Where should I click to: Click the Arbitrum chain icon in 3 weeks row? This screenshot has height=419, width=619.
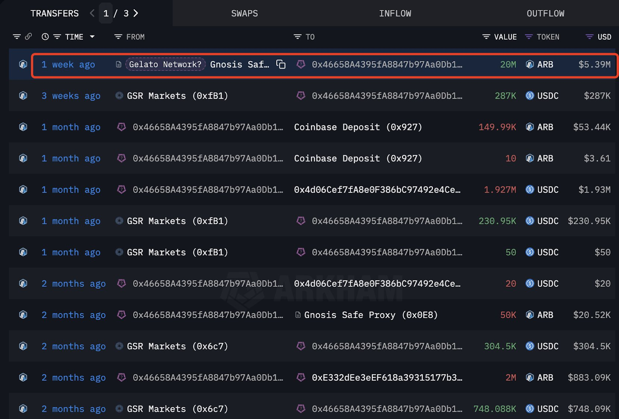tap(23, 96)
